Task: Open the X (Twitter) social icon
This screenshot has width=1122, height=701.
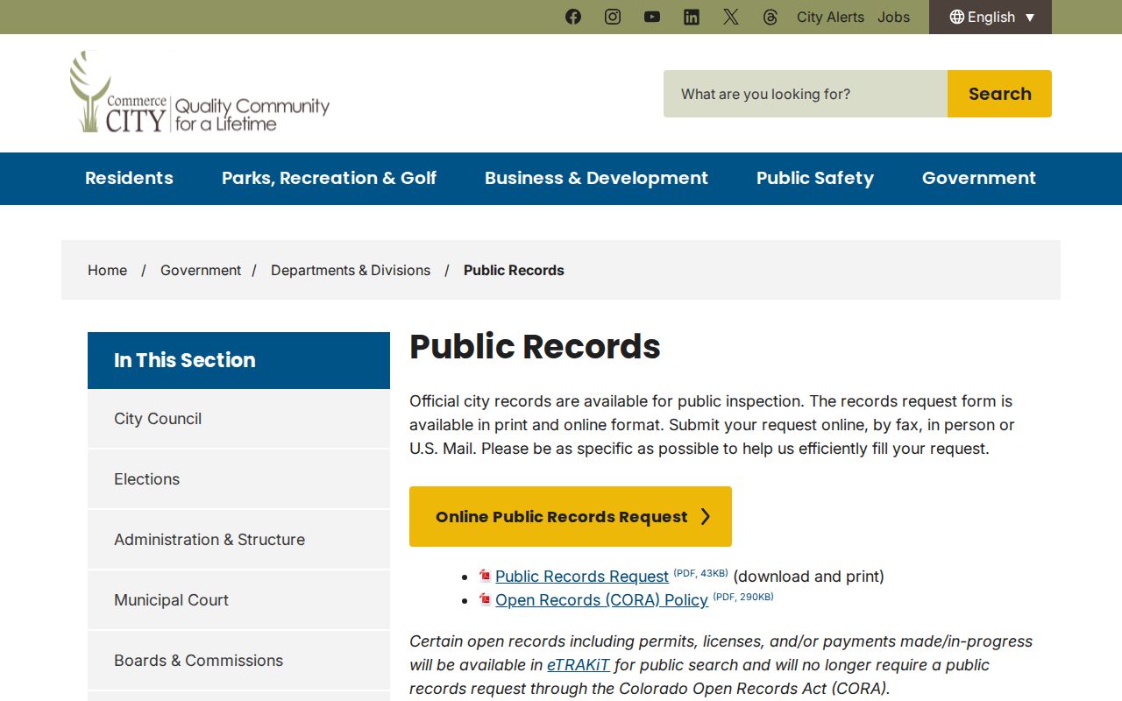Action: tap(731, 17)
